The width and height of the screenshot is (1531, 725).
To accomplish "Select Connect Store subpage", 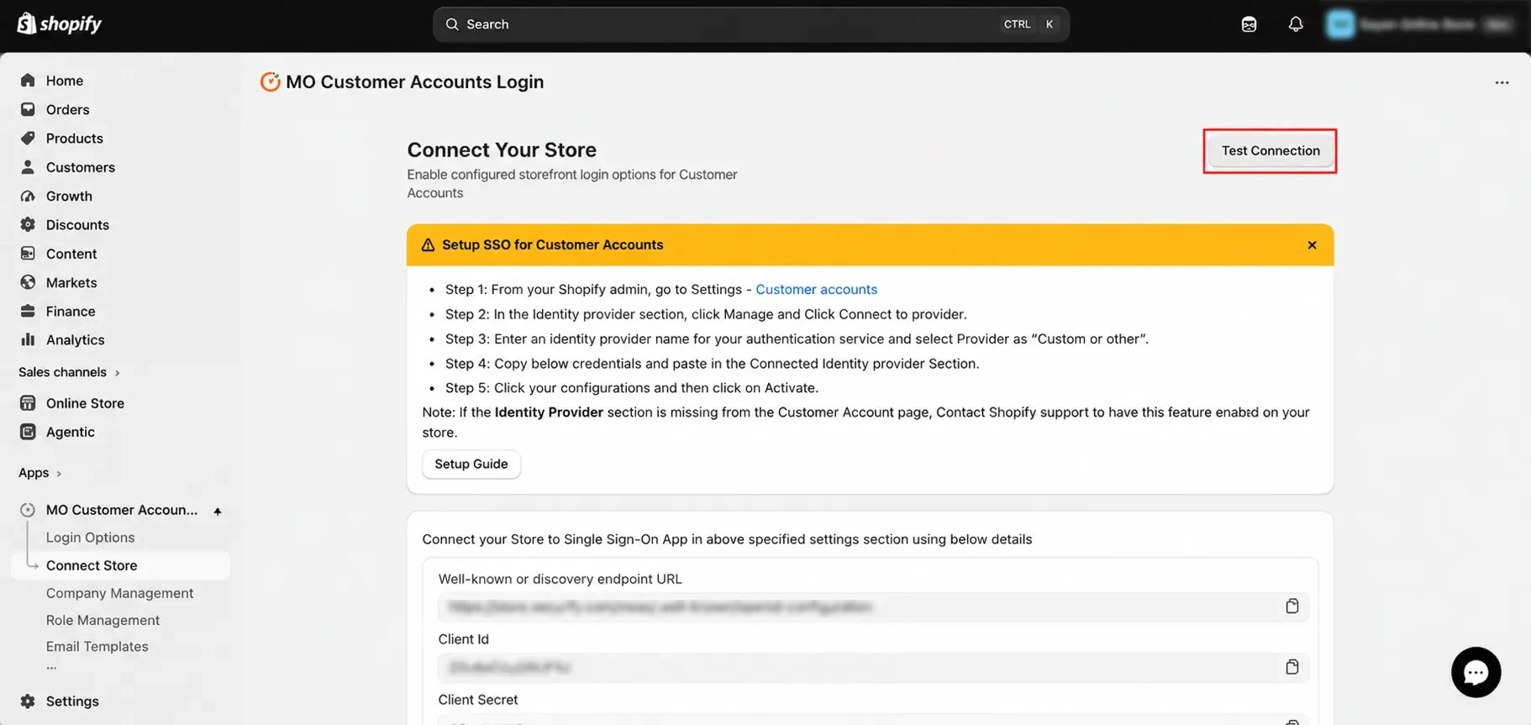I will pyautogui.click(x=92, y=565).
